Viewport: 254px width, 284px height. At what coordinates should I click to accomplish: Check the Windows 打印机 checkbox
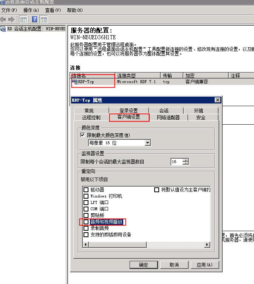(86, 196)
